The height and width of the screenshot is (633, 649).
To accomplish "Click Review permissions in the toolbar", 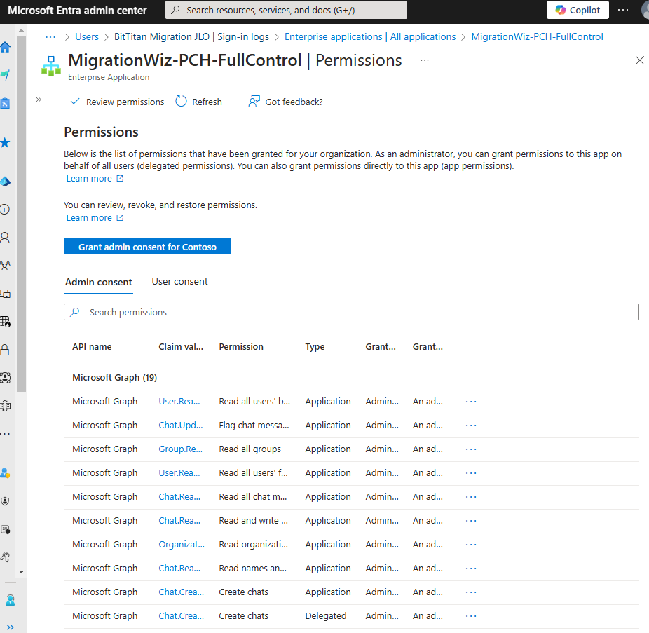I will click(x=117, y=102).
